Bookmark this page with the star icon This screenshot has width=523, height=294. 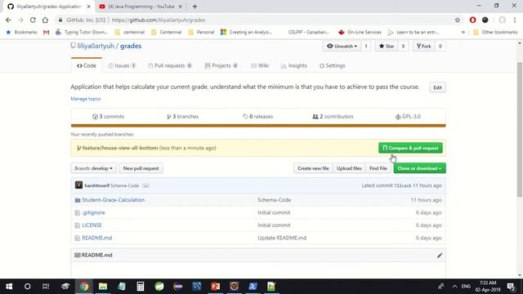(x=458, y=20)
